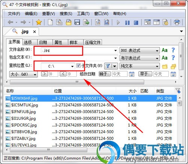Open the 查看(V) menu
The width and height of the screenshot is (188, 164).
coord(49,13)
